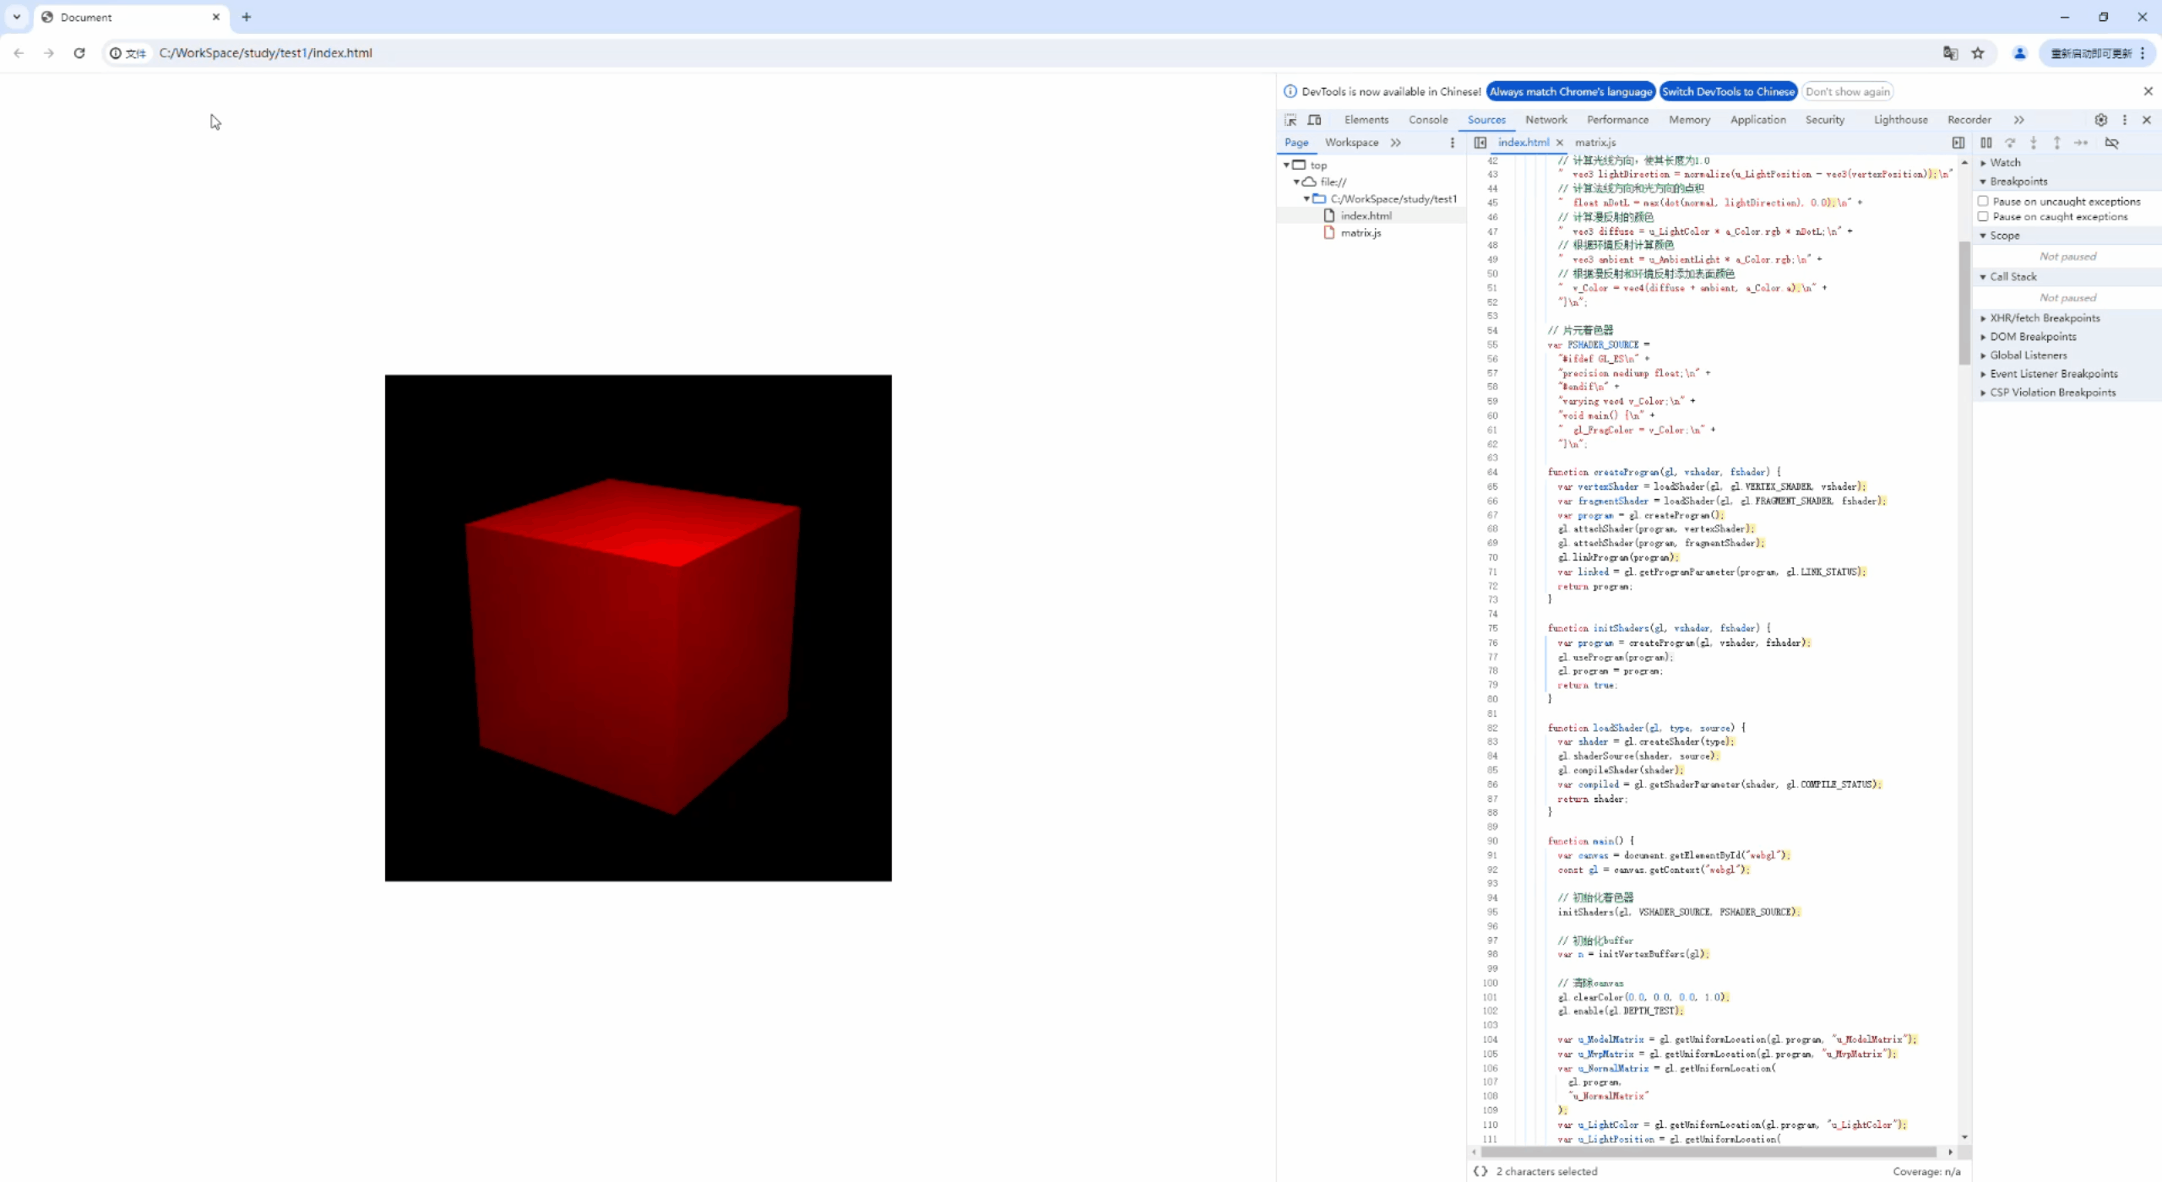The width and height of the screenshot is (2162, 1182).
Task: Expand the Watch section
Action: pyautogui.click(x=2005, y=162)
